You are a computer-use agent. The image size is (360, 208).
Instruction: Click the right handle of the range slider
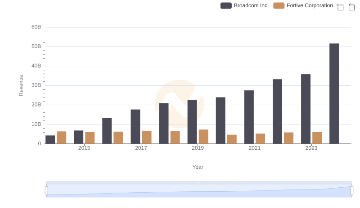coord(352,190)
